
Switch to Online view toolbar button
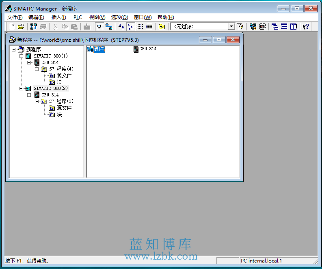(109, 27)
